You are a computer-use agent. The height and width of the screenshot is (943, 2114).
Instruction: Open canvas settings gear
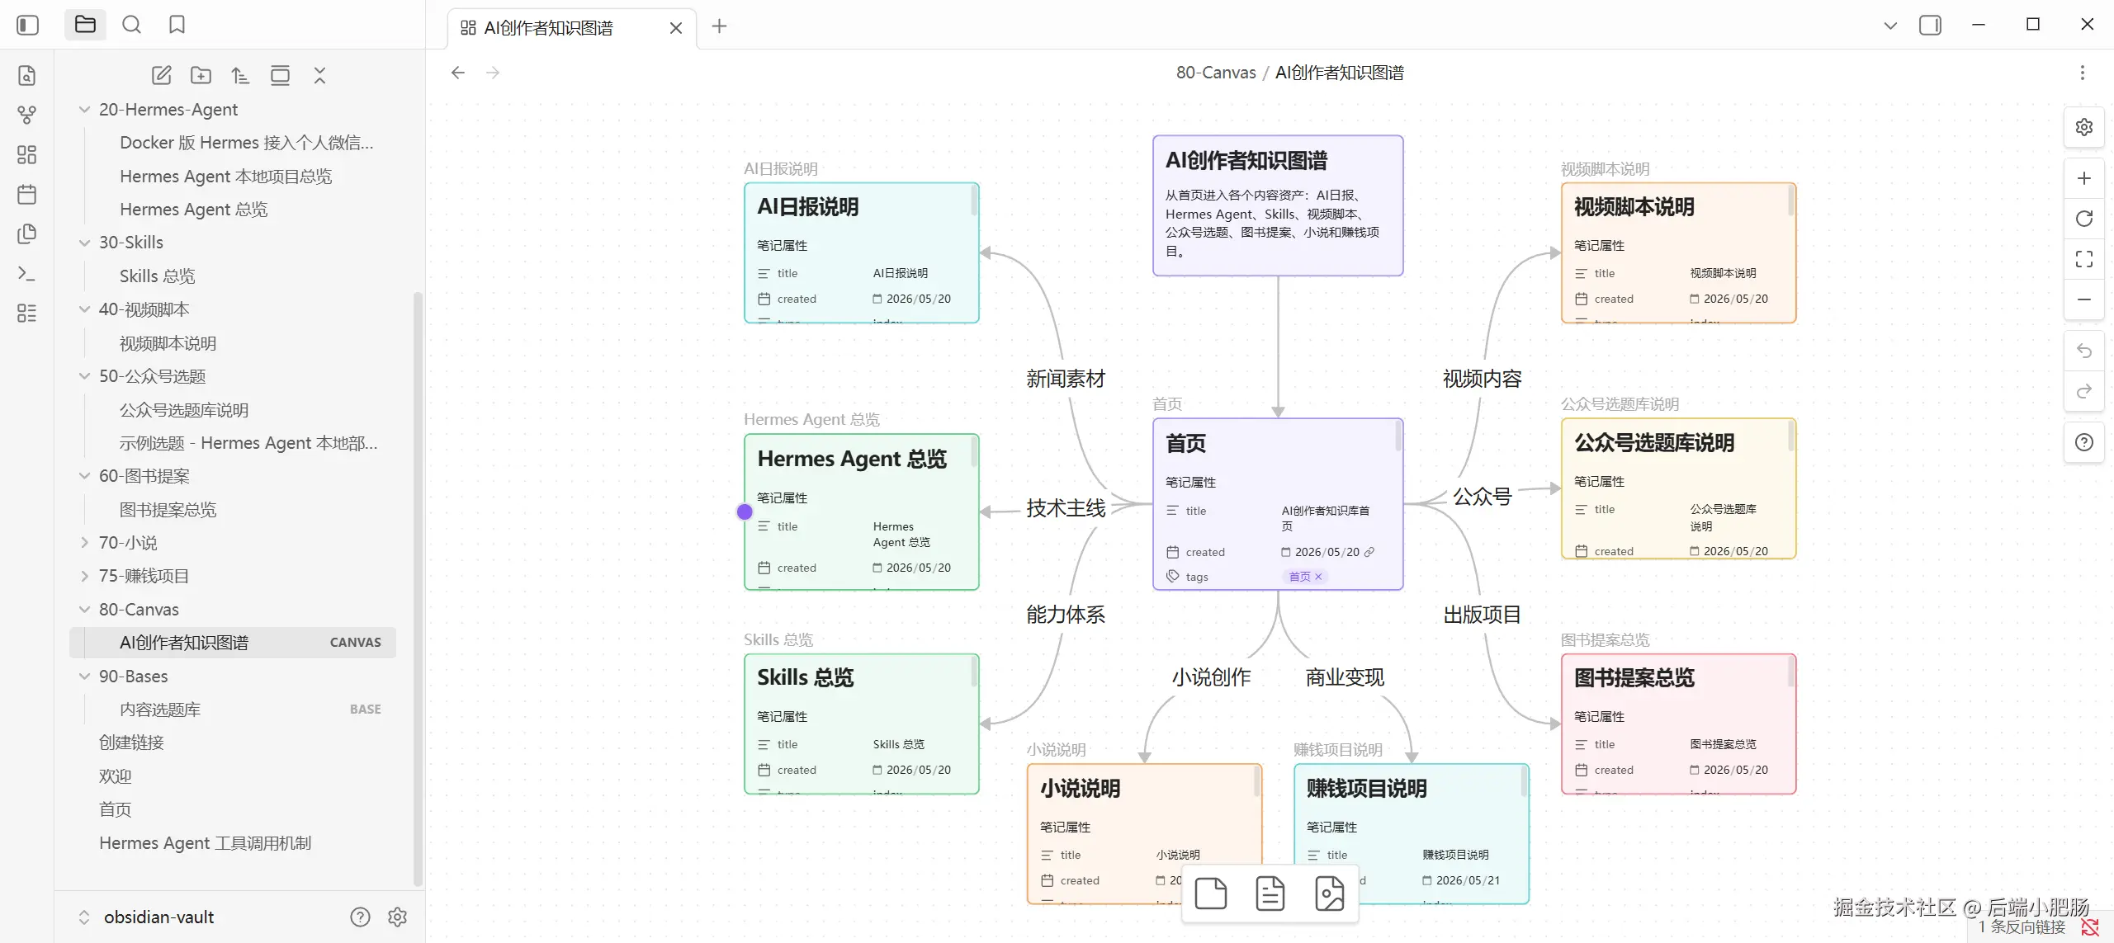click(2083, 127)
